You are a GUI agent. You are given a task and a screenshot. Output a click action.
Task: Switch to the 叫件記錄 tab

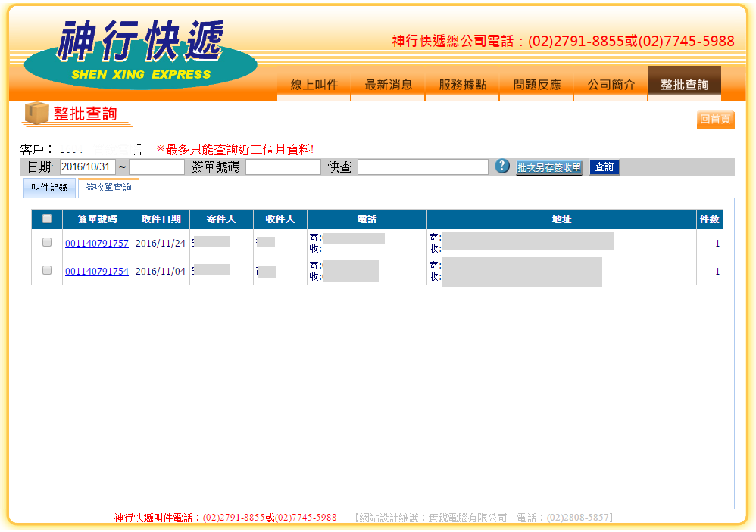(x=49, y=188)
